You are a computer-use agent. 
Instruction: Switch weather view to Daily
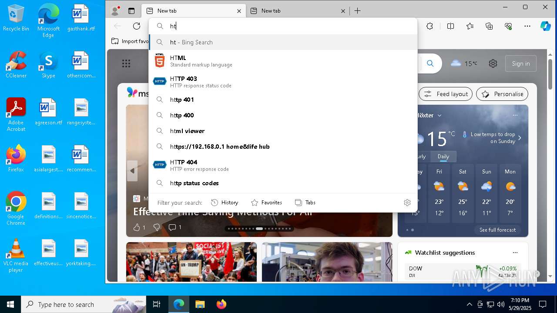(x=443, y=156)
